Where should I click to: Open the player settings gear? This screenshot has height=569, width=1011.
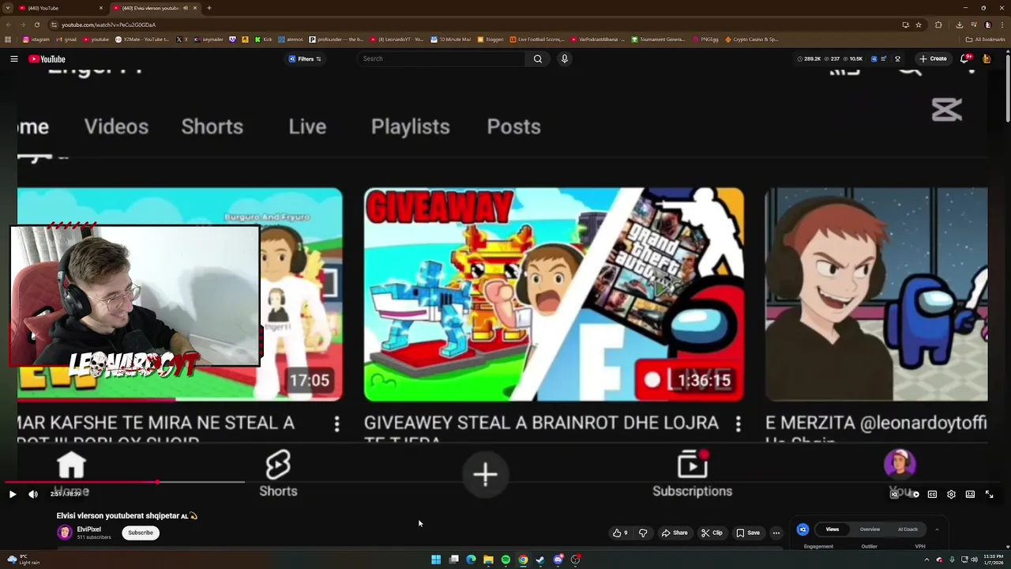pyautogui.click(x=951, y=494)
